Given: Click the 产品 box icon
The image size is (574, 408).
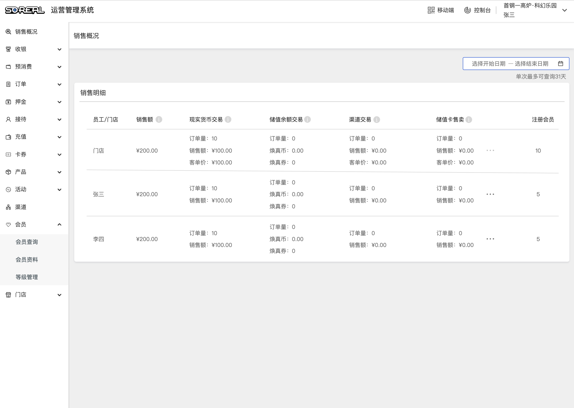Looking at the screenshot, I should point(8,172).
